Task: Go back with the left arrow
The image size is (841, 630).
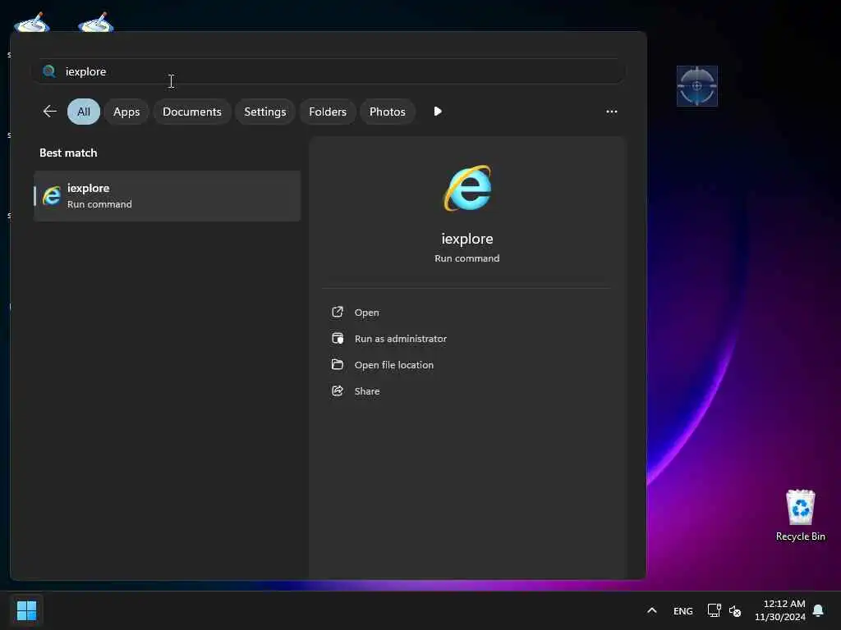Action: pyautogui.click(x=49, y=112)
